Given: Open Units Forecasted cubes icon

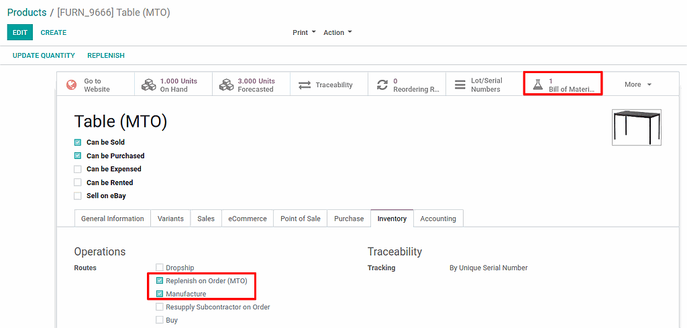Looking at the screenshot, I should (x=226, y=85).
